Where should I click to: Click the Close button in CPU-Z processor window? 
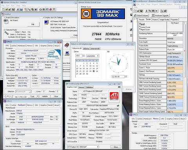[x=56, y=96]
